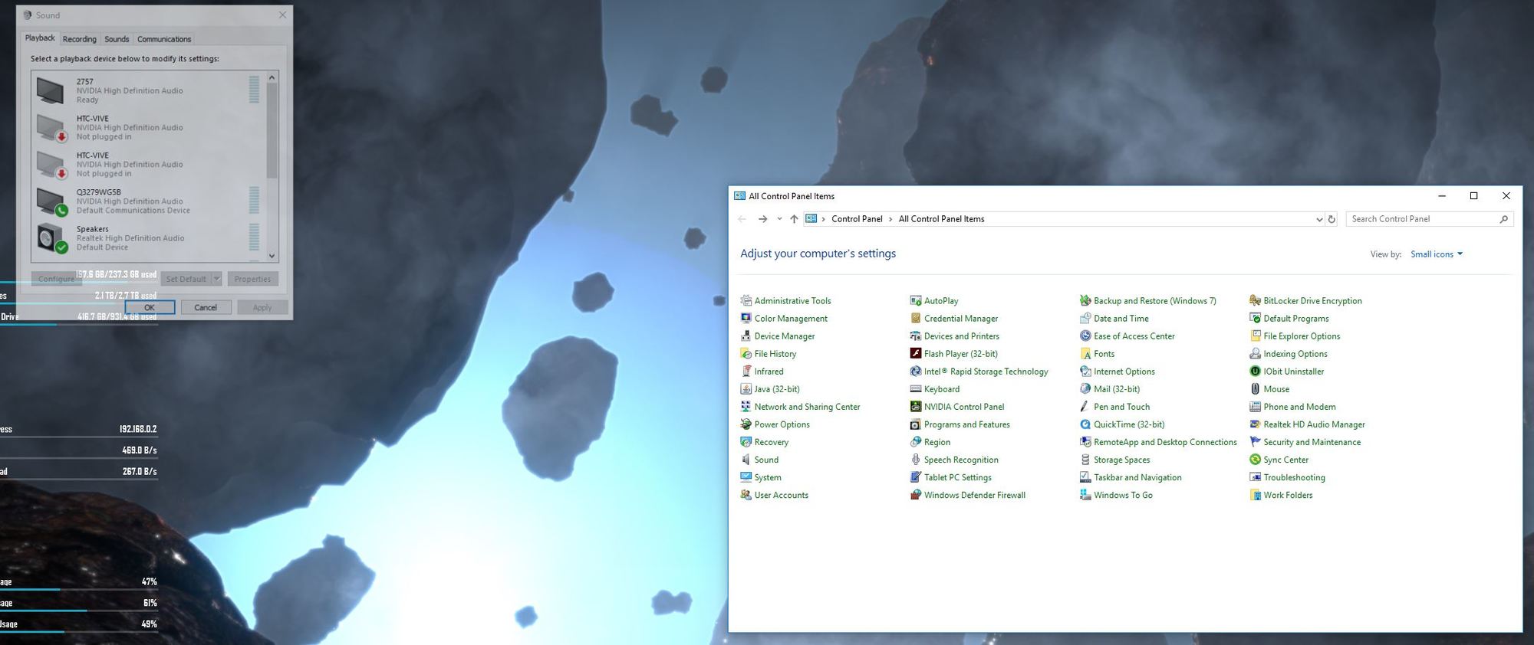1534x645 pixels.
Task: Click Control Panel in the breadcrumb path
Action: [857, 219]
